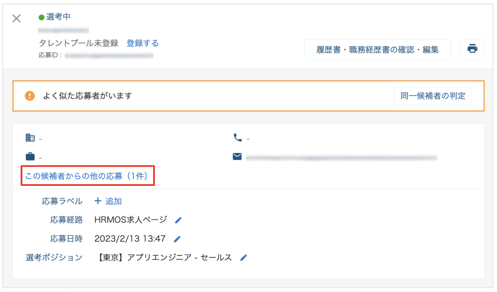Image resolution: width=497 pixels, height=292 pixels.
Task: Edit 応募経路 with pencil icon
Action: [178, 220]
